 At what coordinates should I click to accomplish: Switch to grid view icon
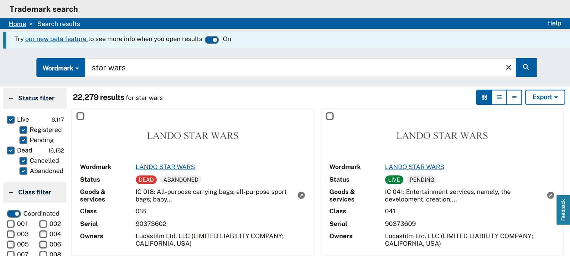point(484,97)
